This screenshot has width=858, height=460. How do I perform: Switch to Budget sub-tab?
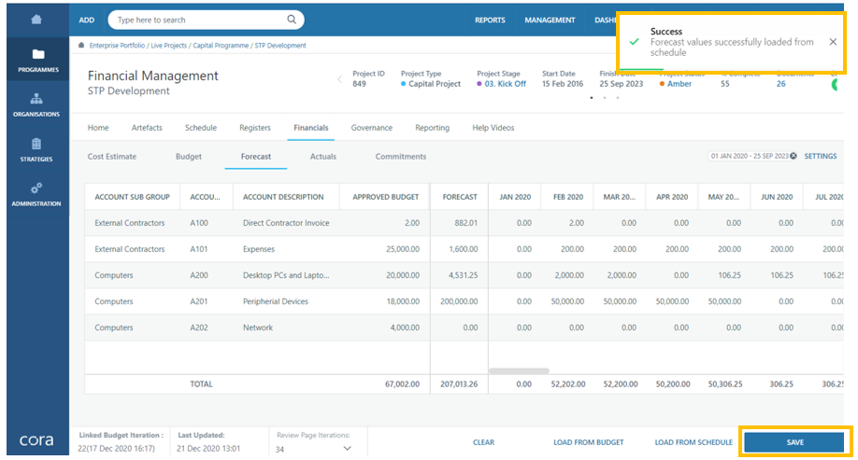(x=189, y=156)
